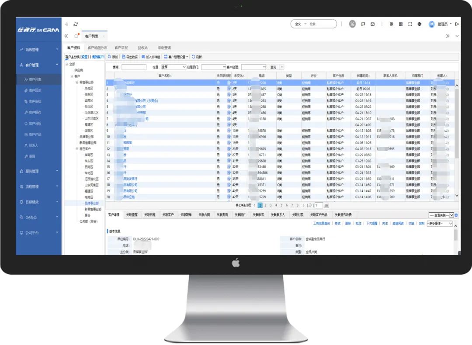The image size is (472, 345).
Task: Click the 工商信息查询 link
Action: [322, 223]
